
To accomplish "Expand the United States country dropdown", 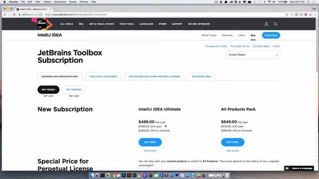I will click(253, 55).
